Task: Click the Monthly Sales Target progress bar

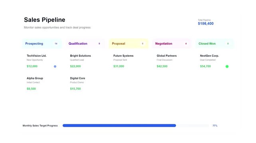Action: point(136,126)
